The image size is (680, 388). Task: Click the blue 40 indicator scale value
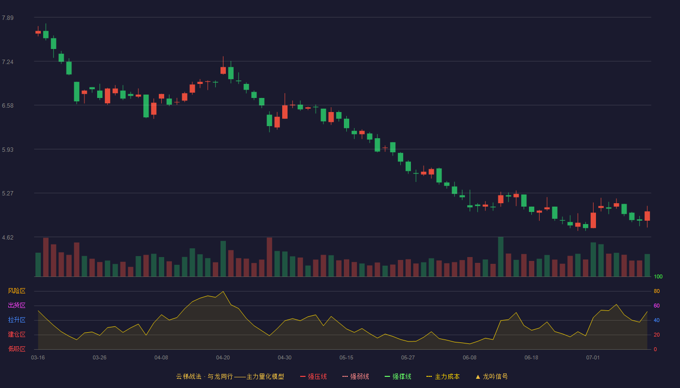(657, 320)
